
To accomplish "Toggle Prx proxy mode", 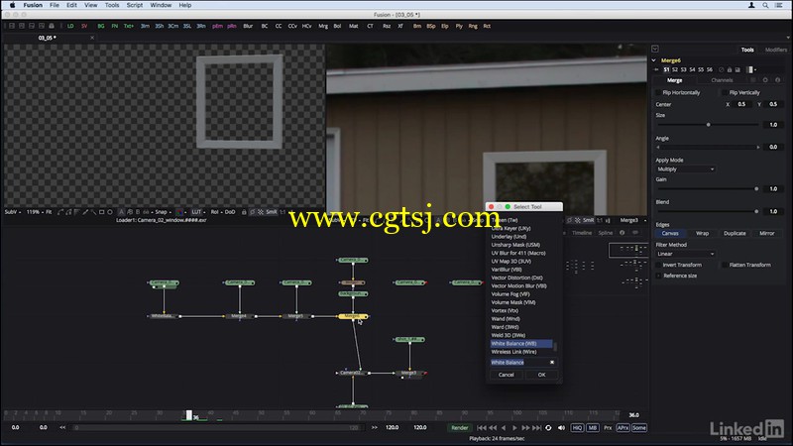I will pyautogui.click(x=608, y=428).
